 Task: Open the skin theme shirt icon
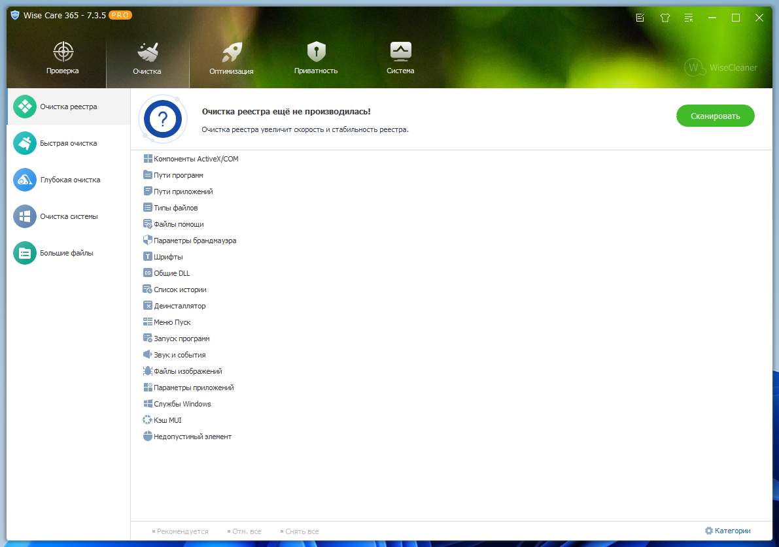pos(665,18)
